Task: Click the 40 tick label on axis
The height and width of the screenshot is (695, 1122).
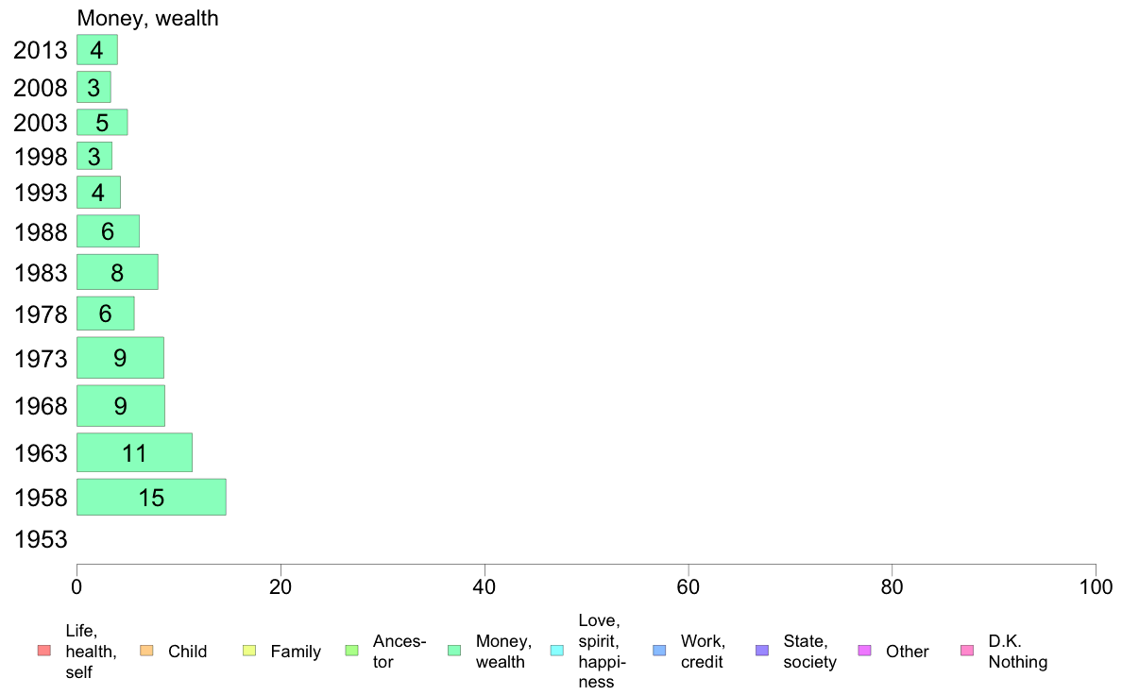Action: (484, 587)
